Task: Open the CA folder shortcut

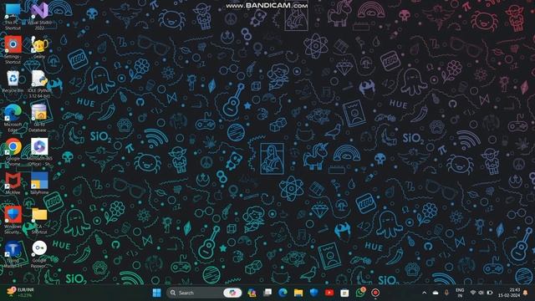Action: 39,220
